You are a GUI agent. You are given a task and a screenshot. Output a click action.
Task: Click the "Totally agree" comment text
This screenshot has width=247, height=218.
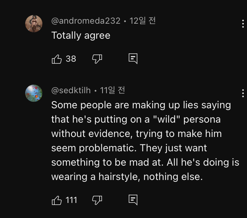point(81,35)
